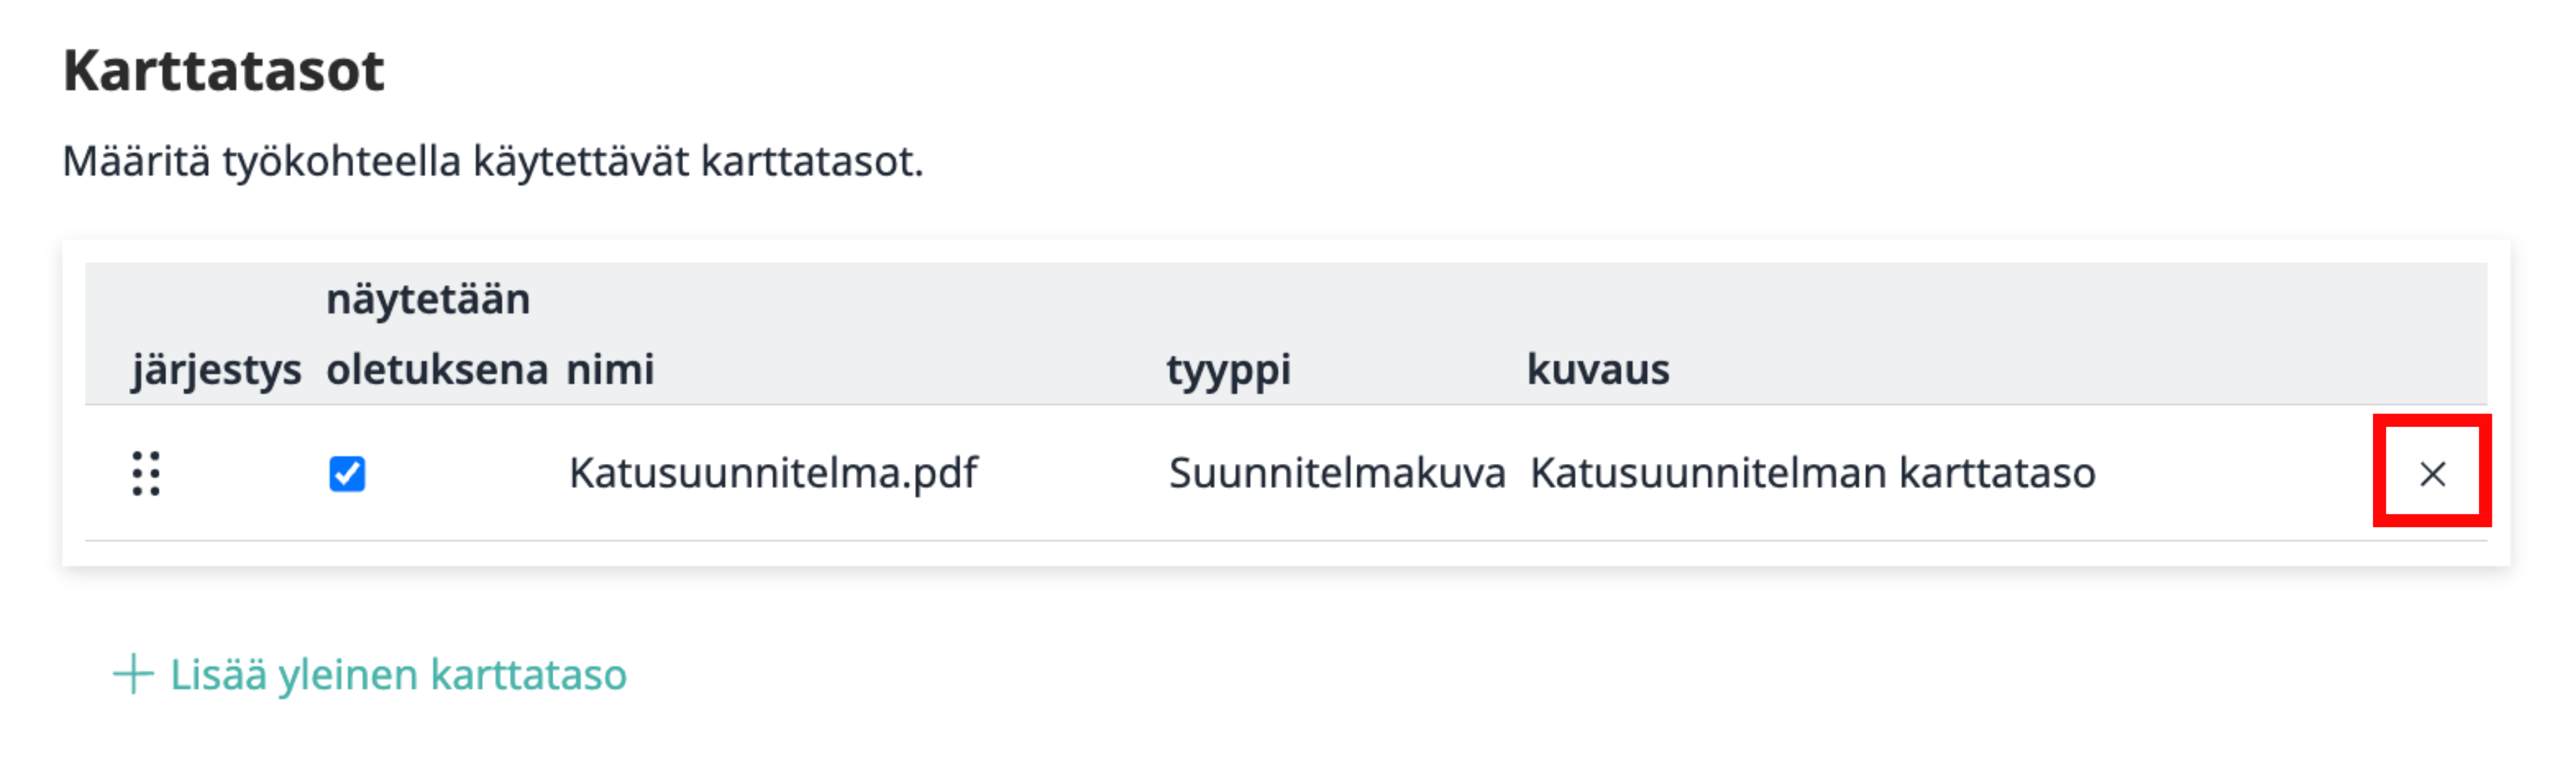Click the Suunnitelmakuva type cell
Screen dimensions: 2576x781
[1336, 473]
